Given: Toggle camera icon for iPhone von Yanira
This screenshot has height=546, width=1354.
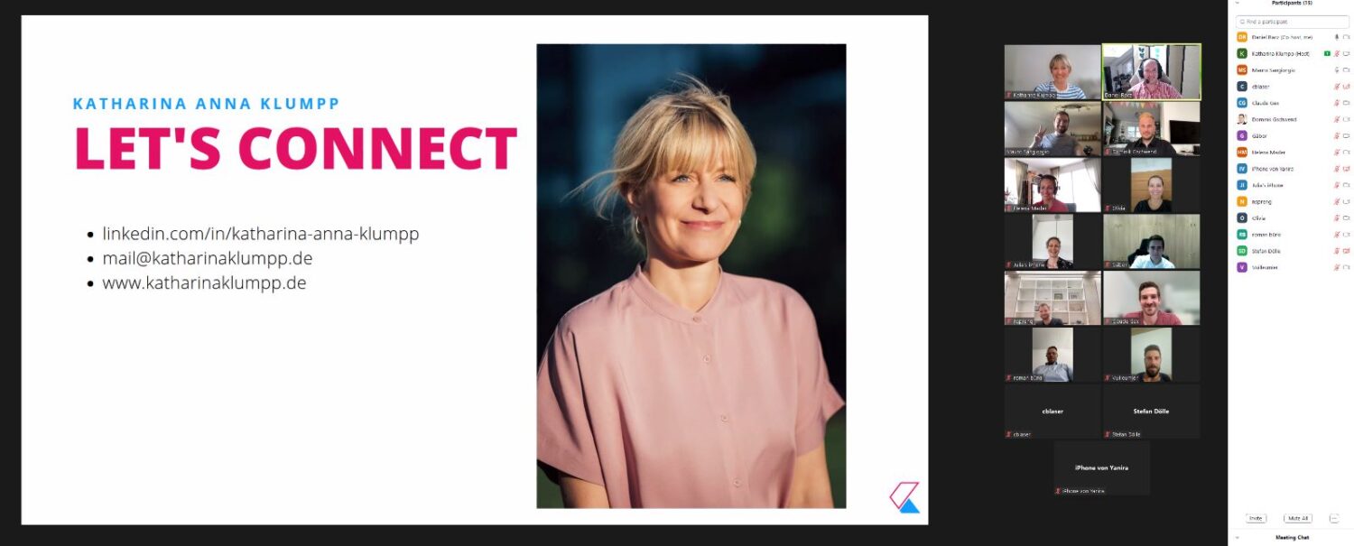Looking at the screenshot, I should coord(1346,169).
